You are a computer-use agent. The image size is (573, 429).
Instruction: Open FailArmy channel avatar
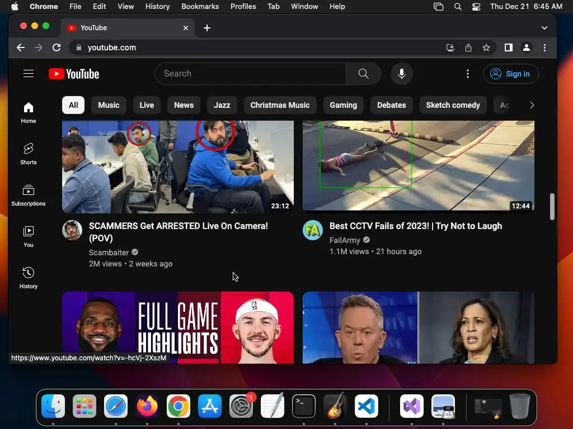(x=313, y=230)
